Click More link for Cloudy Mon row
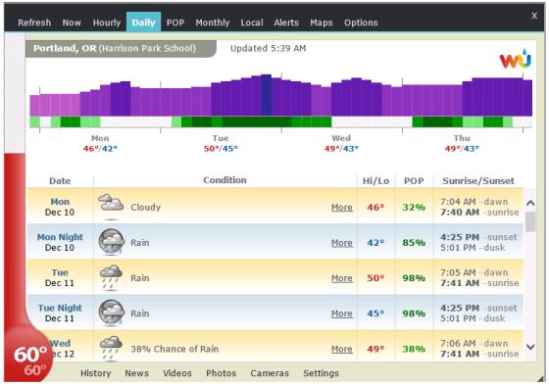 click(342, 208)
